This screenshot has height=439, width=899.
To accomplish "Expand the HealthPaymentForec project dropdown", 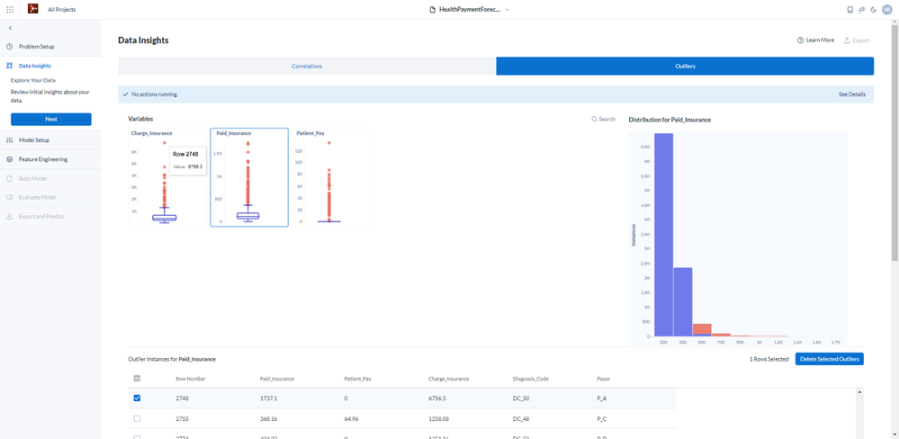I will tap(507, 10).
